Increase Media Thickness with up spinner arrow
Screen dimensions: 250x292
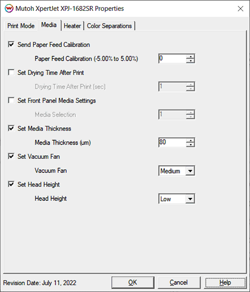(x=190, y=140)
